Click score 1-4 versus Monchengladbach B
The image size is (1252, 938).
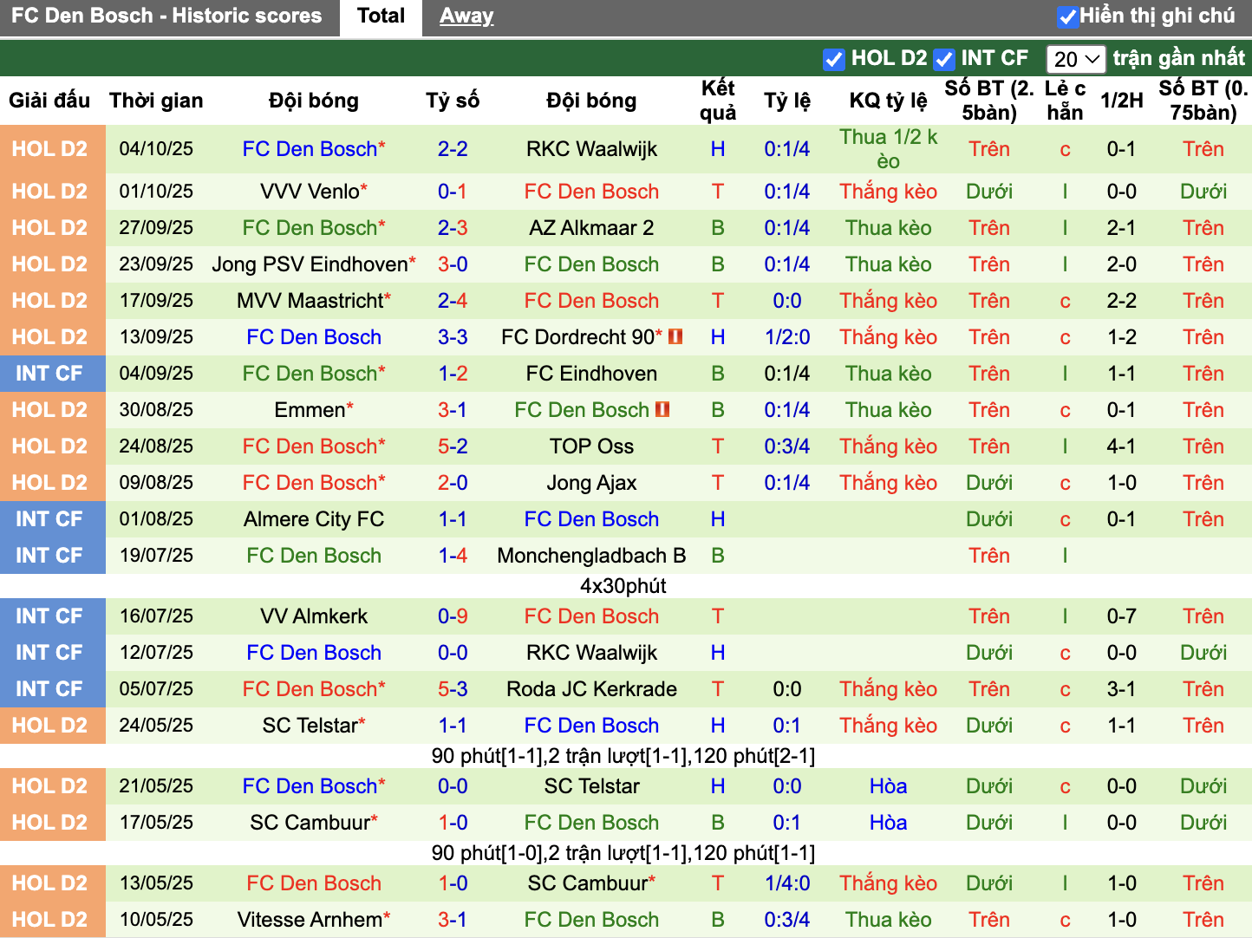(x=453, y=556)
